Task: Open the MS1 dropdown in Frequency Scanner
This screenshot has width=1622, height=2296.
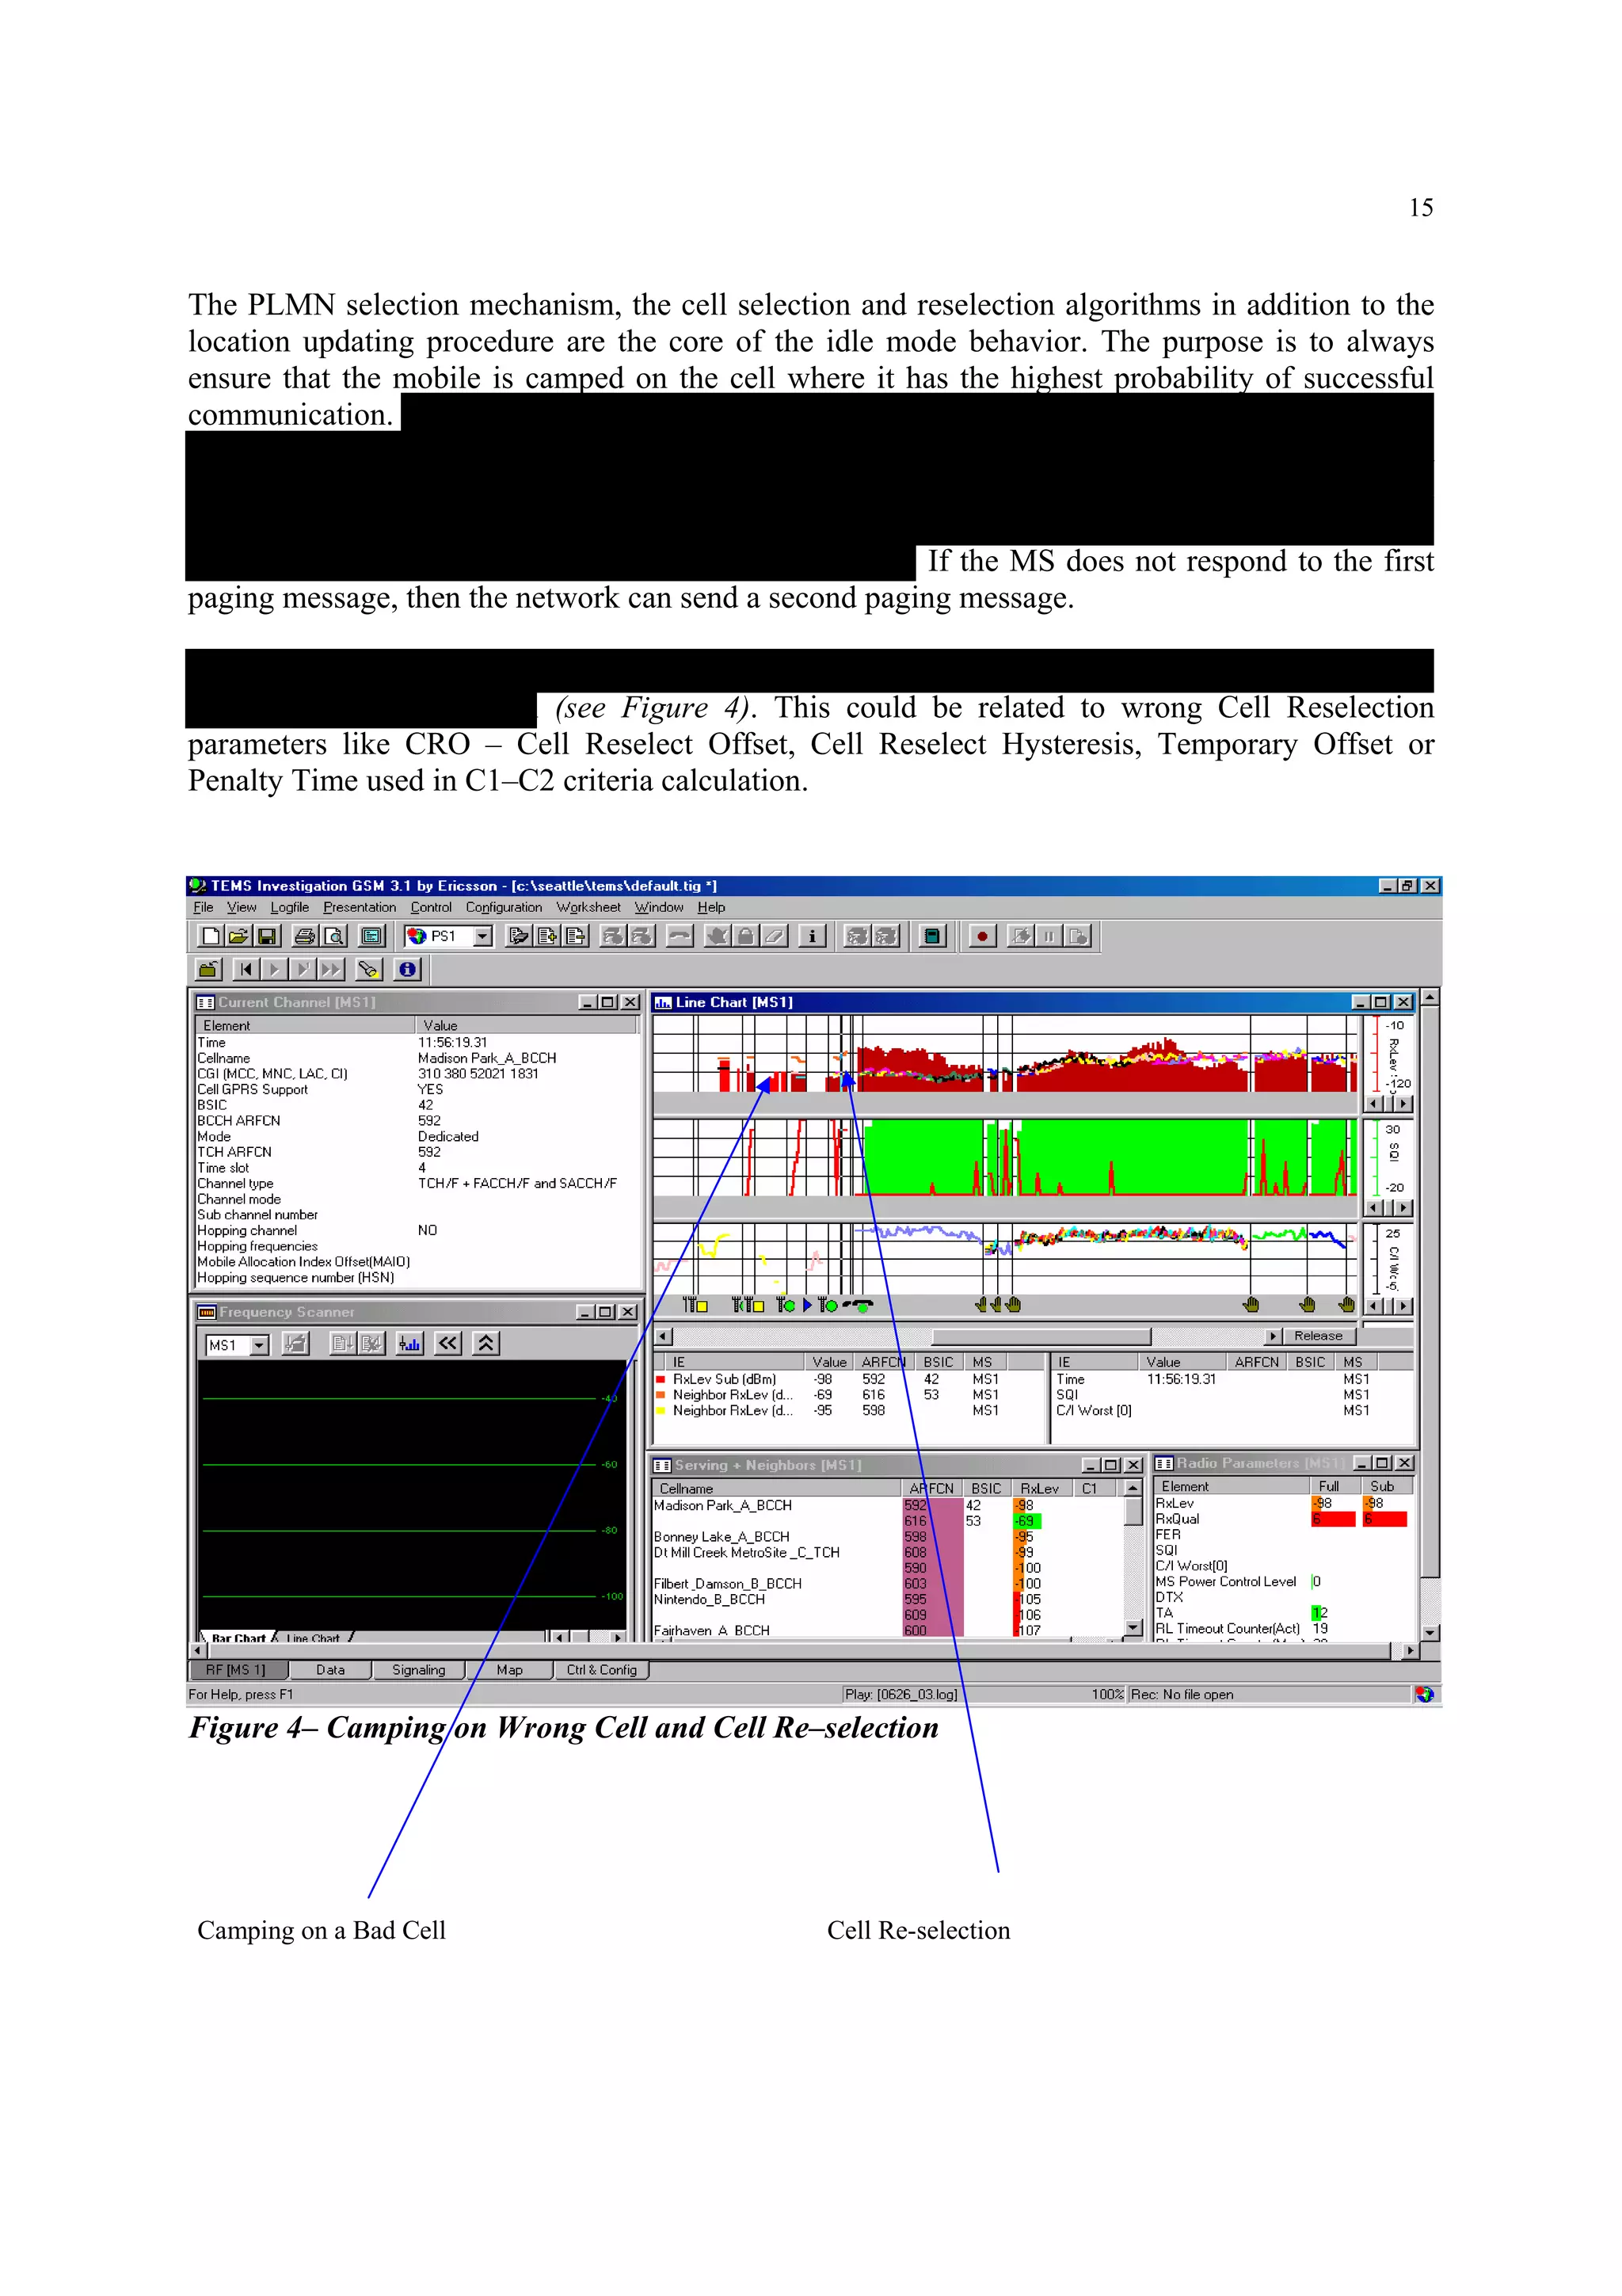Action: (260, 1345)
